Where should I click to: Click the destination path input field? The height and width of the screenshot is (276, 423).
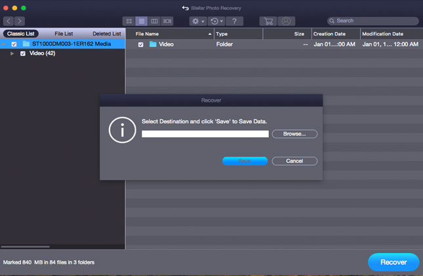pyautogui.click(x=205, y=134)
